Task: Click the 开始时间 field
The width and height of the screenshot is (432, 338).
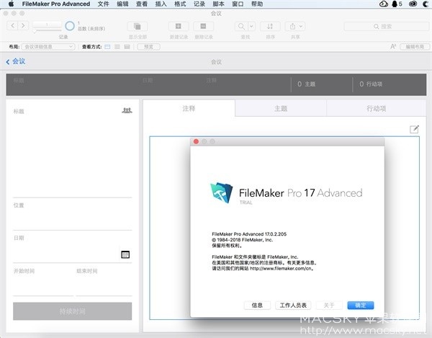Action: coord(43,285)
